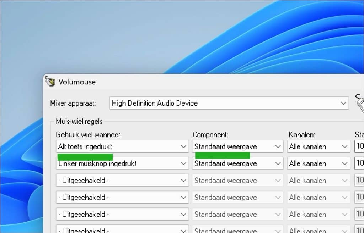Image resolution: width=364 pixels, height=233 pixels.
Task: Open the Mixer apparaat device dropdown
Action: [229, 103]
